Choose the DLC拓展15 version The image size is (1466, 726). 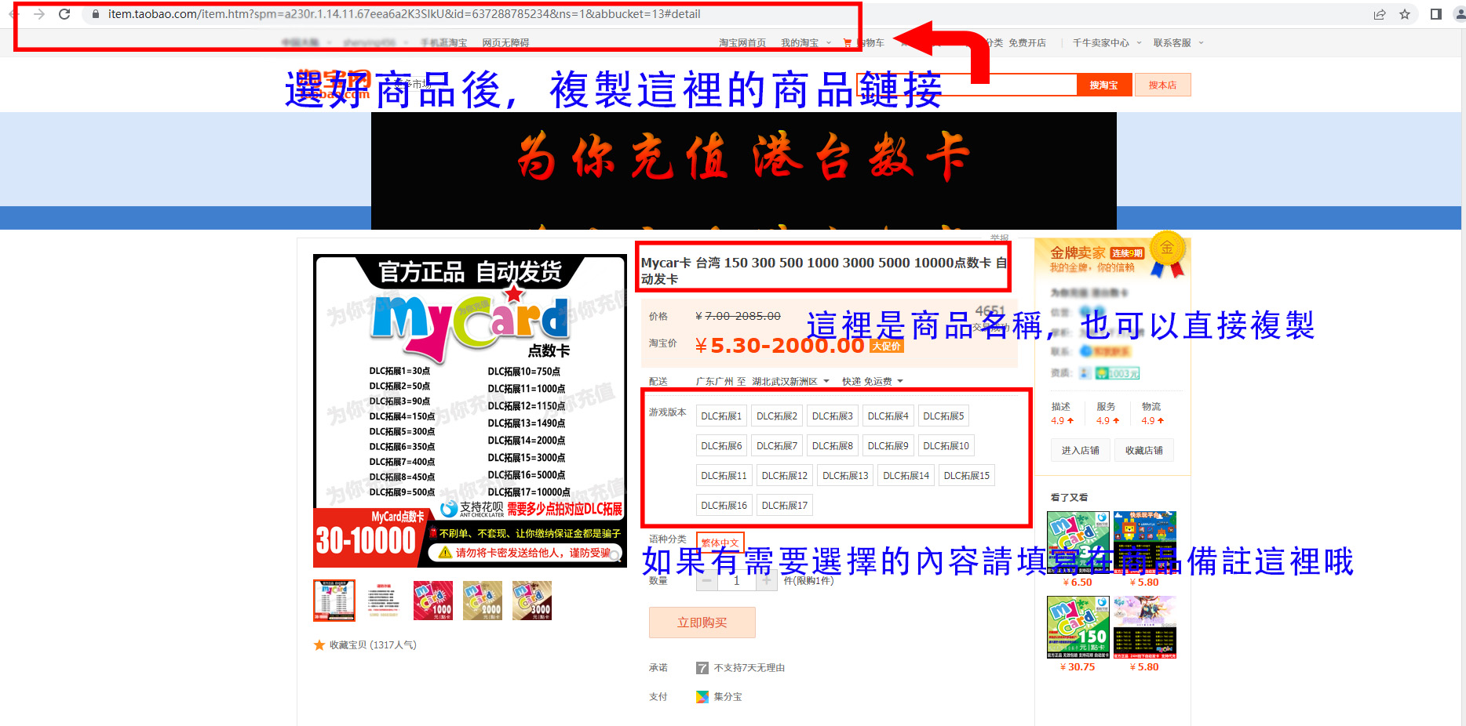(x=966, y=476)
